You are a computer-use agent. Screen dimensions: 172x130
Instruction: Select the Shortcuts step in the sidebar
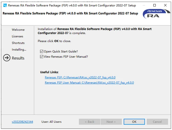click(x=18, y=43)
